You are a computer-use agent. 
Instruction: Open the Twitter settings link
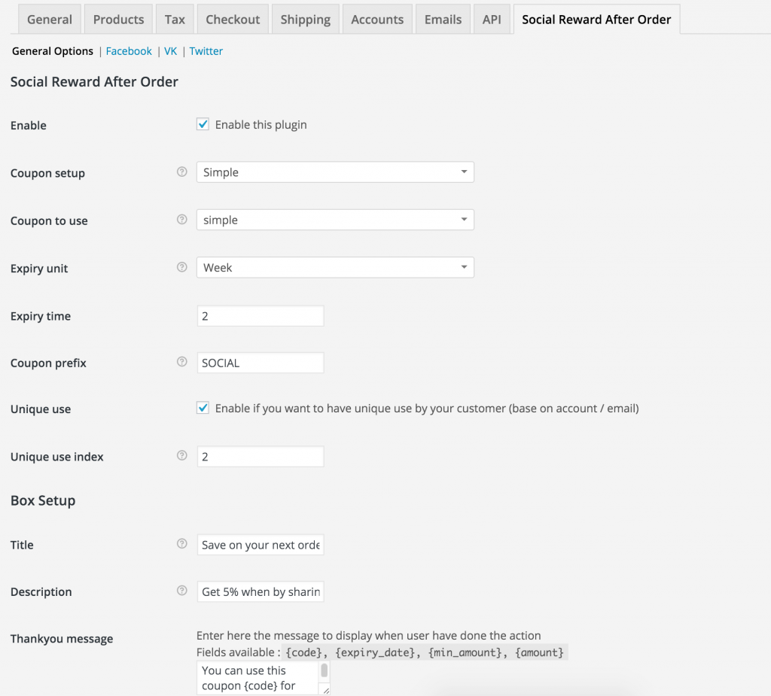pos(206,51)
